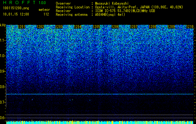Viewport: 196px width, 124px height.
Task: Click the 0.9 frequency axis label
Action: 2,71
